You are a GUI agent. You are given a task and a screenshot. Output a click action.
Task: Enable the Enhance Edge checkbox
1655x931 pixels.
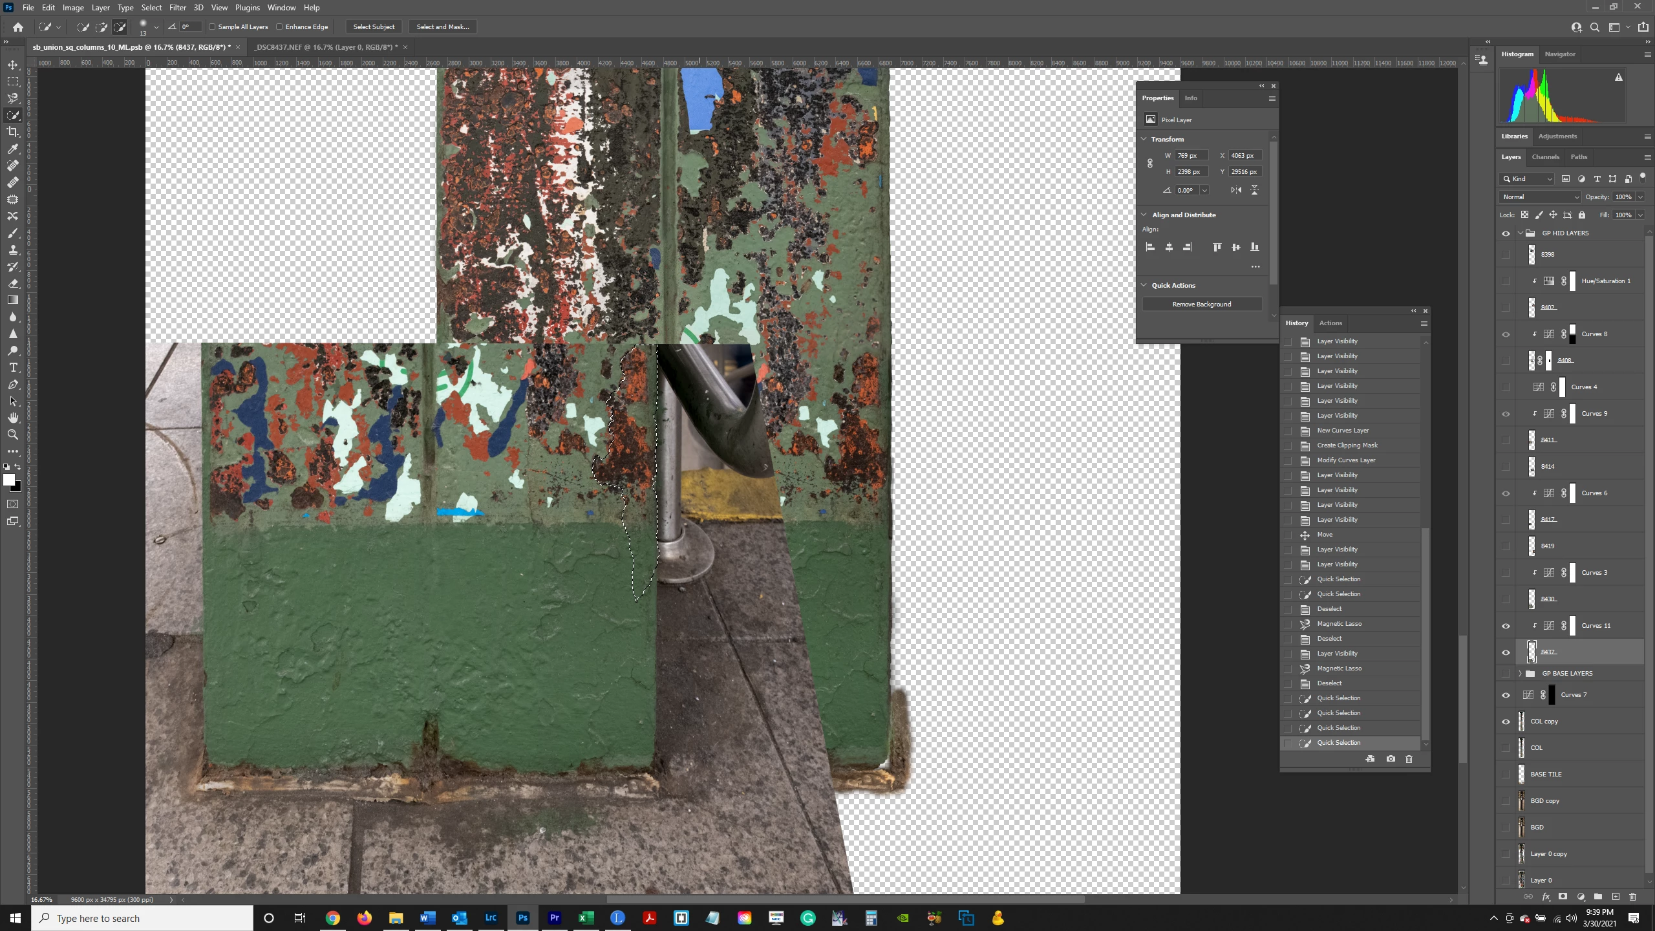279,27
